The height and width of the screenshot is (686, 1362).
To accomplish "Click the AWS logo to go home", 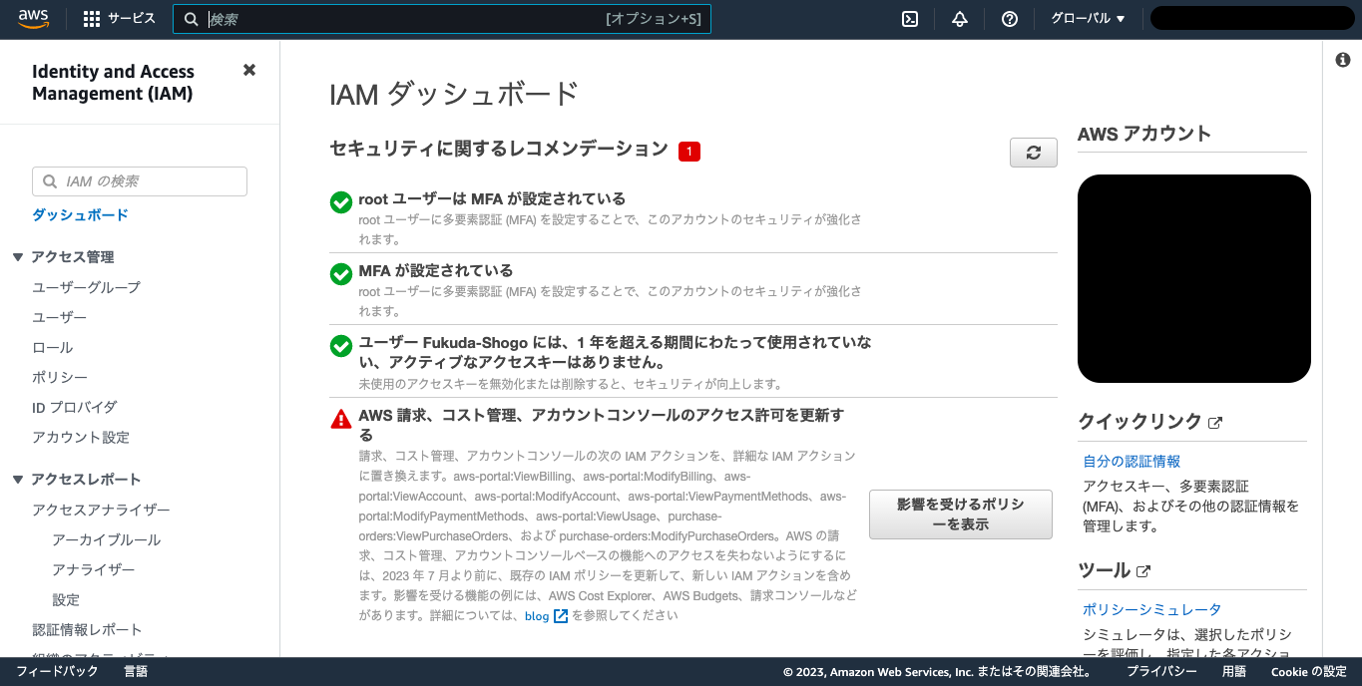I will (x=33, y=17).
